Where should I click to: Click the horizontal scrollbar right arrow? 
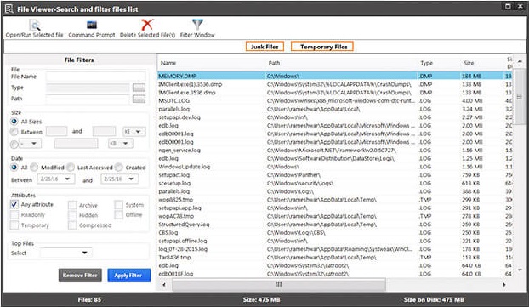pyautogui.click(x=504, y=285)
